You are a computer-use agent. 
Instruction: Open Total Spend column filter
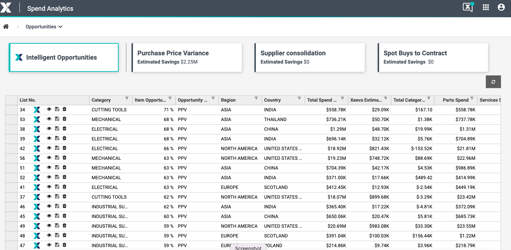tap(342, 98)
